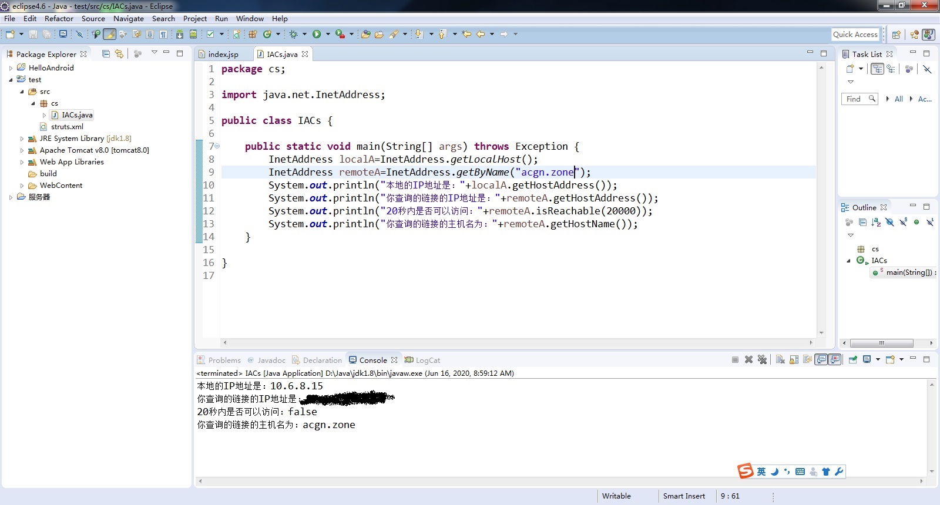Open the Navigate menu
This screenshot has height=505, width=940.
129,18
